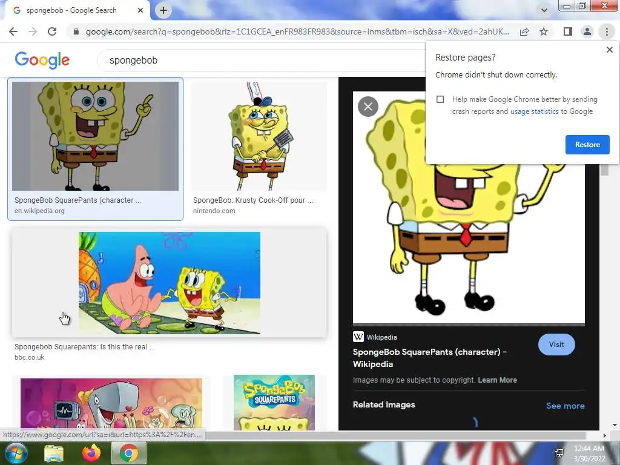The width and height of the screenshot is (620, 465).
Task: Click the URL in the address bar
Action: coord(297,31)
